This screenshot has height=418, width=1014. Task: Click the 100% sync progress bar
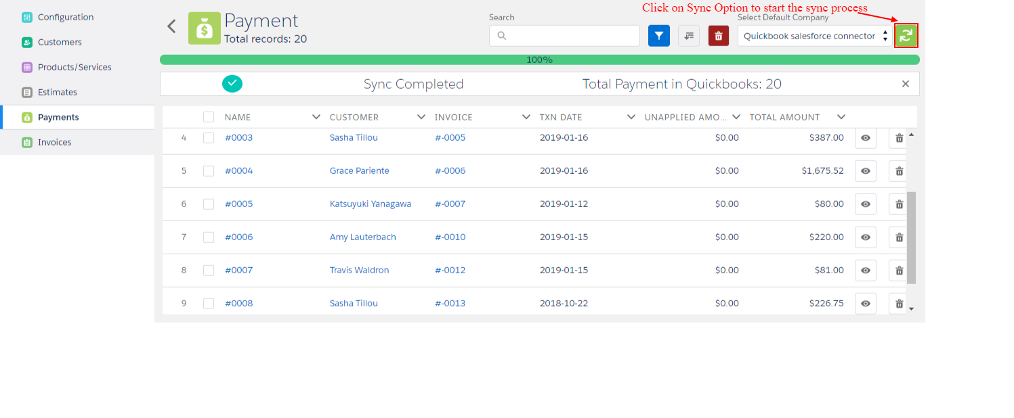(x=540, y=60)
